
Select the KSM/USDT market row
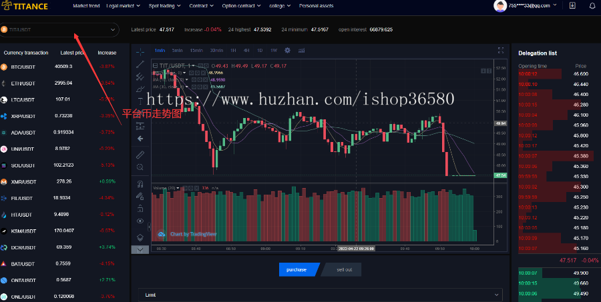pos(63,231)
